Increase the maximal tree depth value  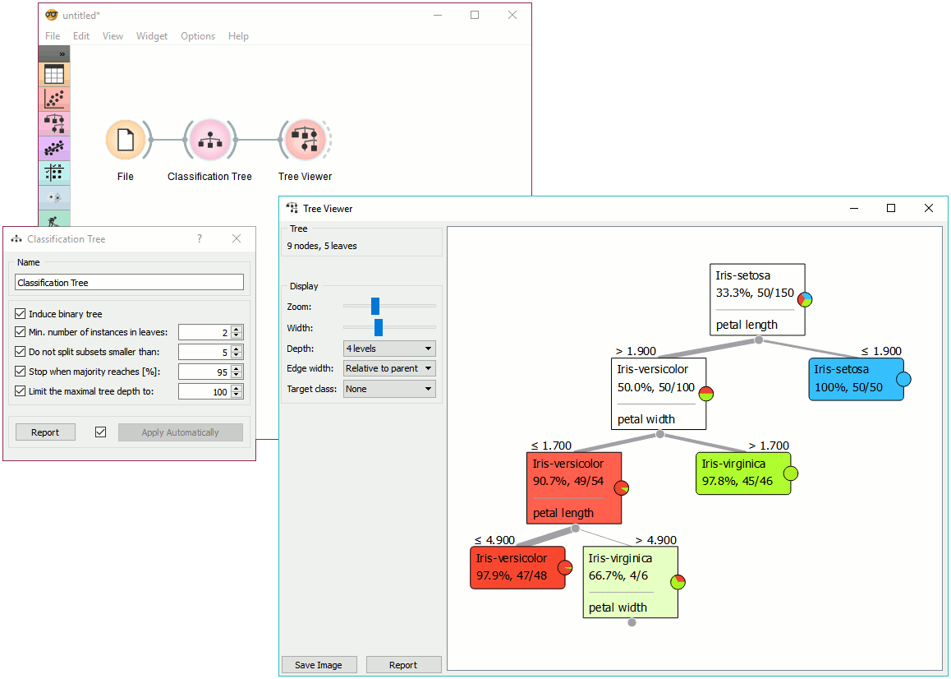pos(237,387)
